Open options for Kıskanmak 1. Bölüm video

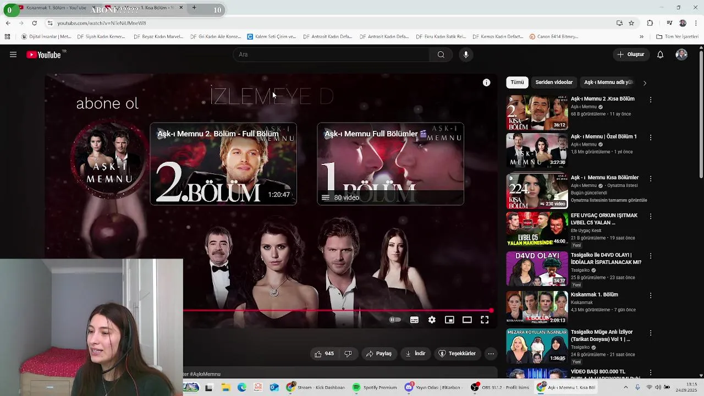(x=651, y=295)
